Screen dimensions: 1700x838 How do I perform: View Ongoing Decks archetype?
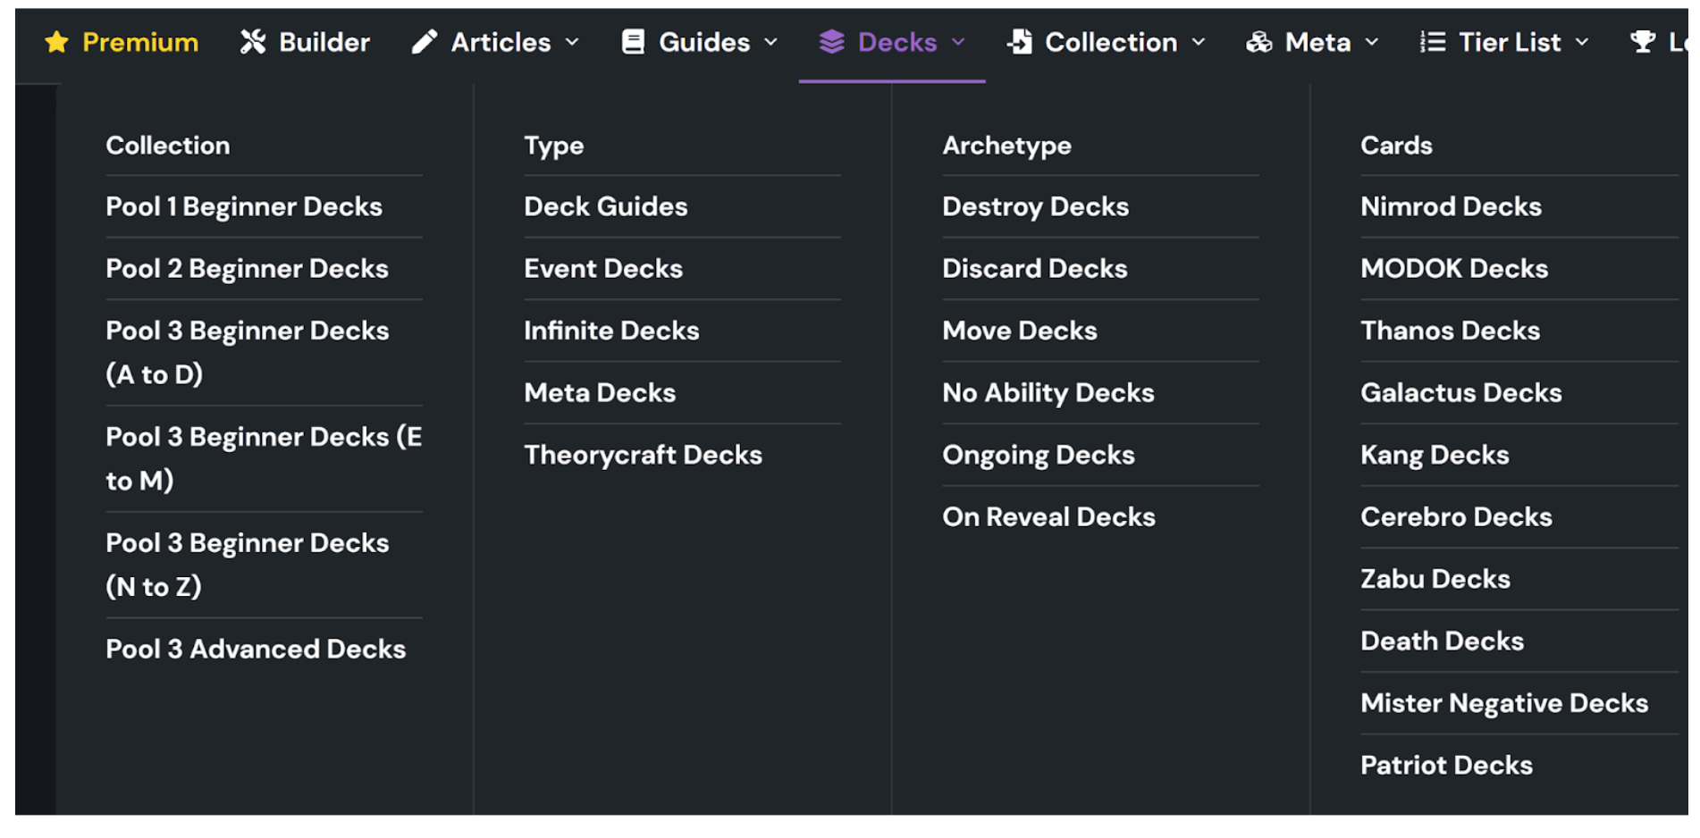pos(1038,455)
